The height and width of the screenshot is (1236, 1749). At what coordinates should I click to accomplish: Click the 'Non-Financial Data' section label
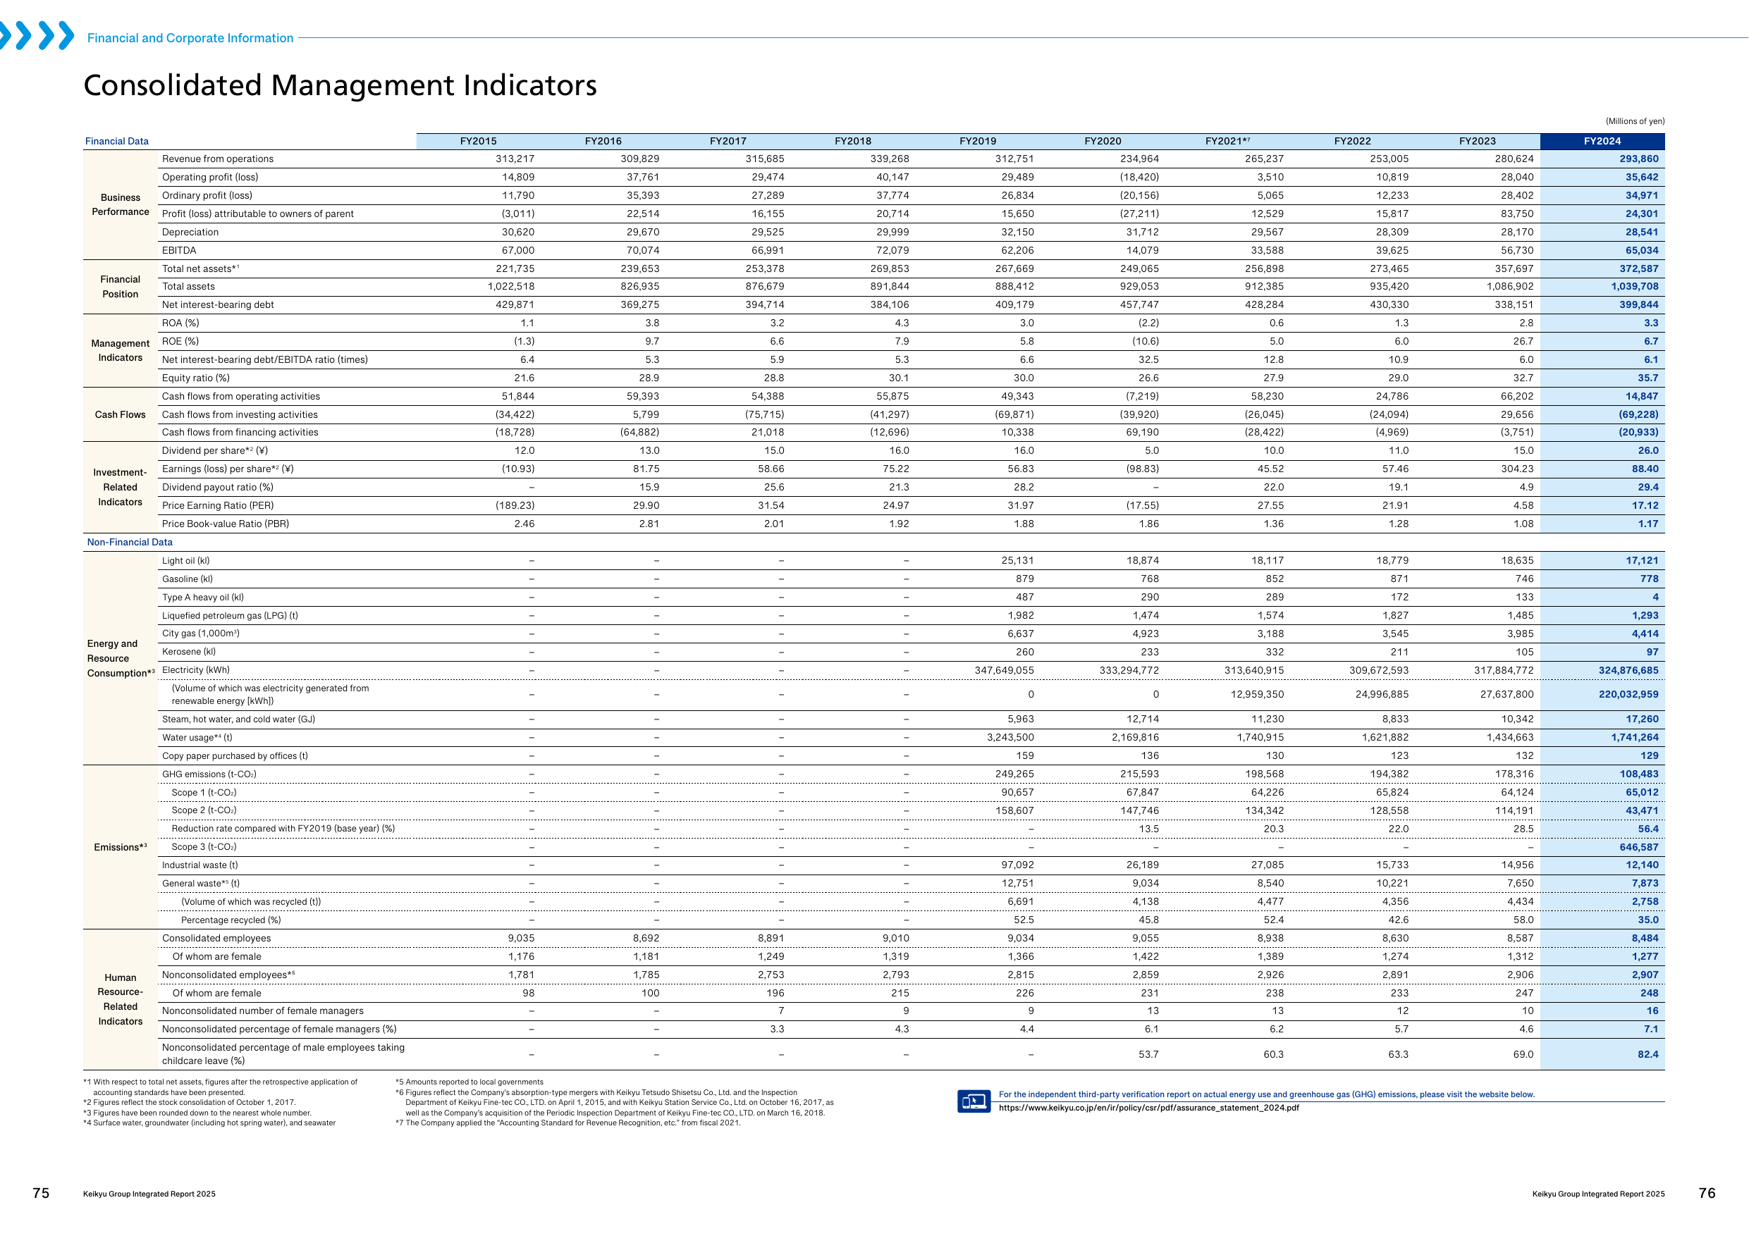(x=130, y=542)
